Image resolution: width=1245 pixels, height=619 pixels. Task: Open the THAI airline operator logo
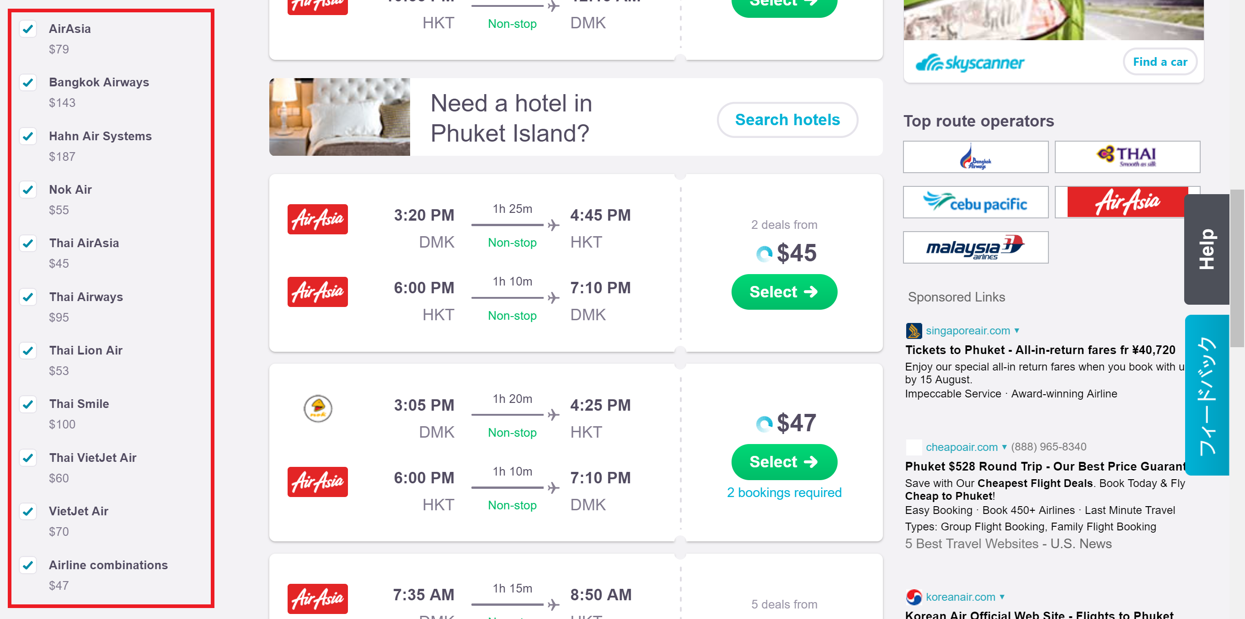tap(1127, 157)
